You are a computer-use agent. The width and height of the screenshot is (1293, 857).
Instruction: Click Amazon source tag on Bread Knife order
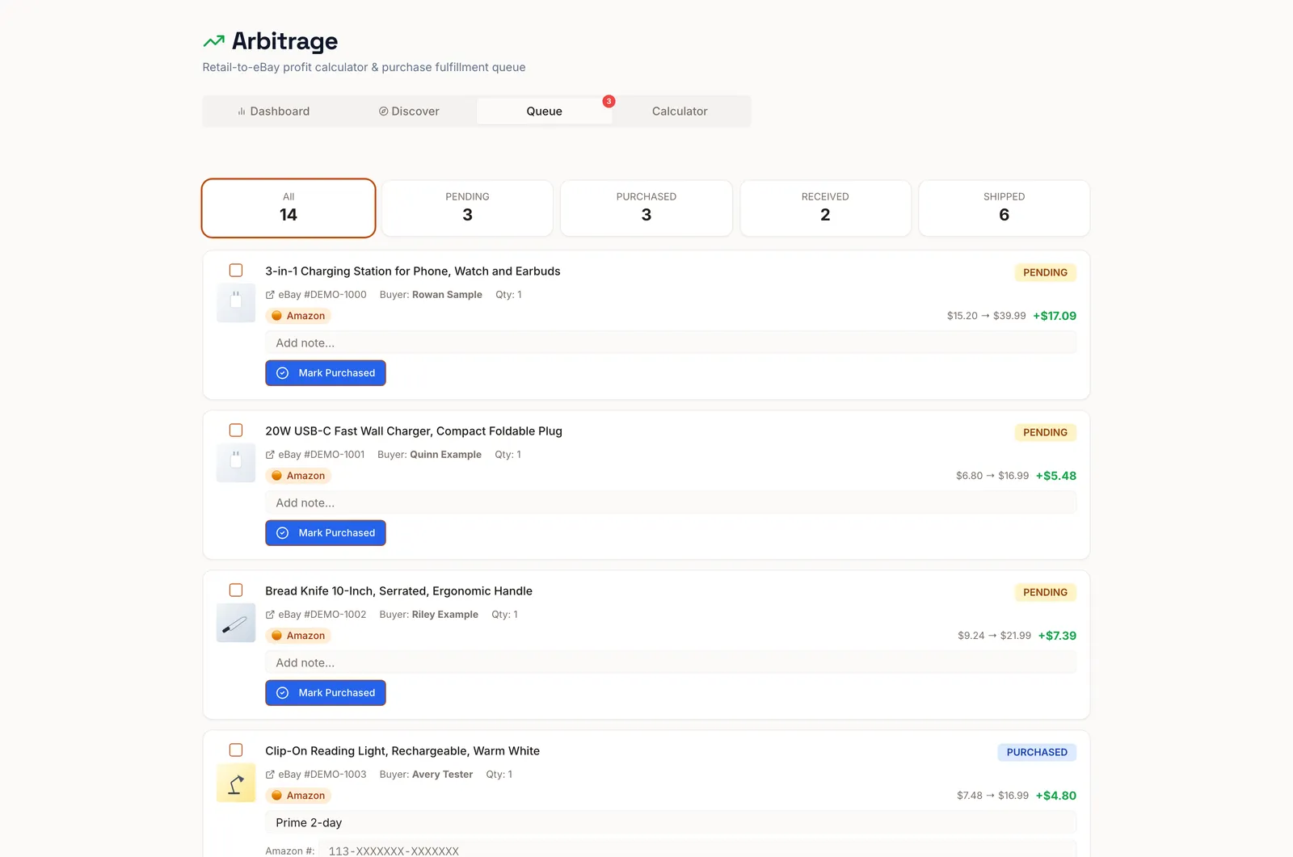tap(298, 636)
